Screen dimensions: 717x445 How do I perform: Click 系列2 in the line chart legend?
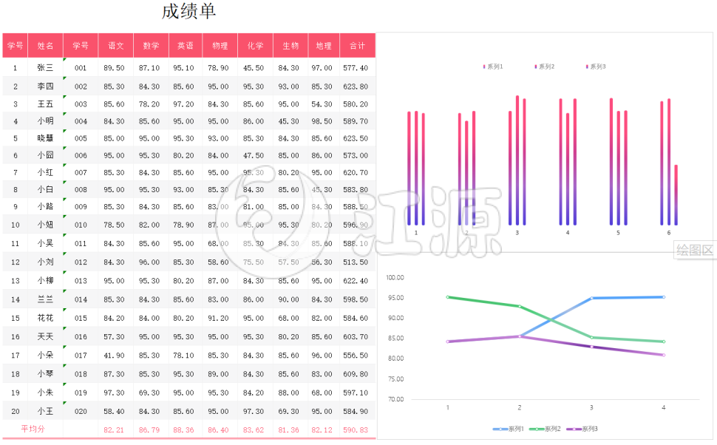coord(545,429)
